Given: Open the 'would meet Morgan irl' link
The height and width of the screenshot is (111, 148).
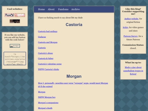Looking at the screenshot, I should (x=73, y=85).
